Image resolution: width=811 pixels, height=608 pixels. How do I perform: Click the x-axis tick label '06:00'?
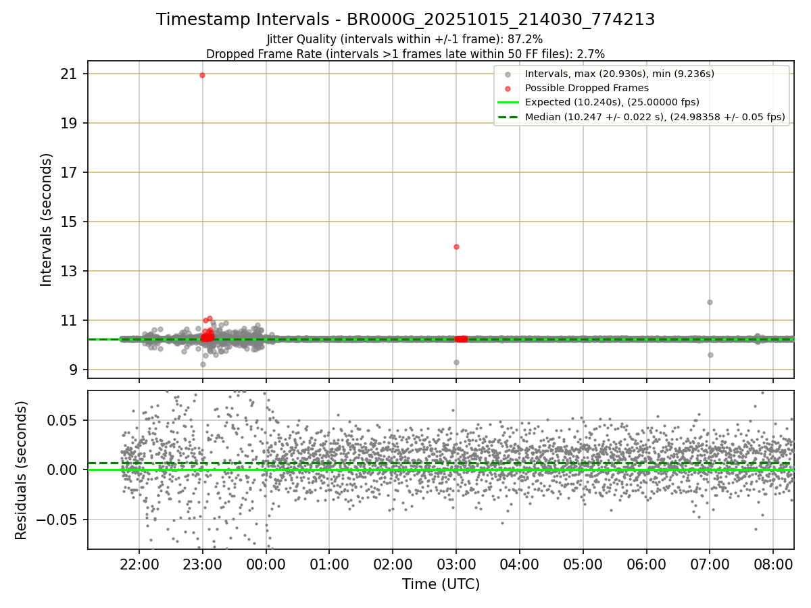click(647, 565)
